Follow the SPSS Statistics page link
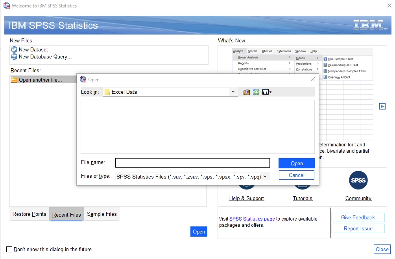 tap(253, 219)
